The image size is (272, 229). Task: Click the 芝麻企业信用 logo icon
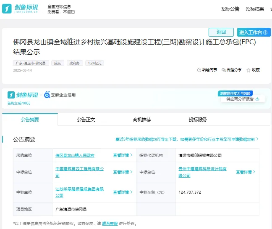[x=47, y=95]
